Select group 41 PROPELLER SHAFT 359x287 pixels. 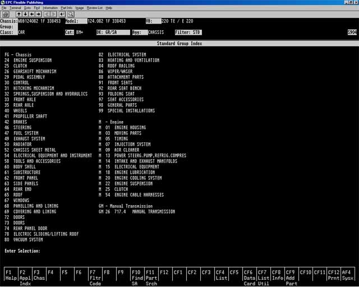(26, 116)
